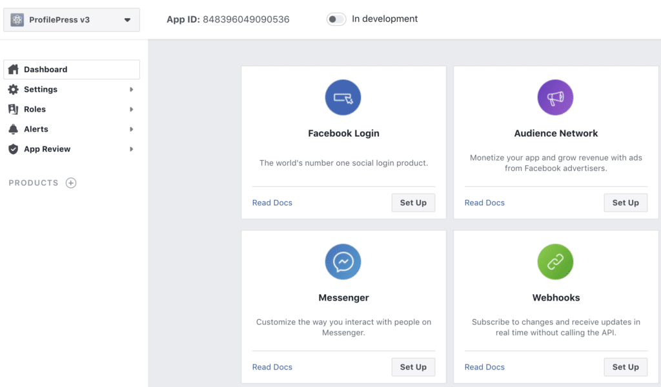The width and height of the screenshot is (661, 387).
Task: Click the App ID number 848396049090536
Action: pyautogui.click(x=246, y=19)
